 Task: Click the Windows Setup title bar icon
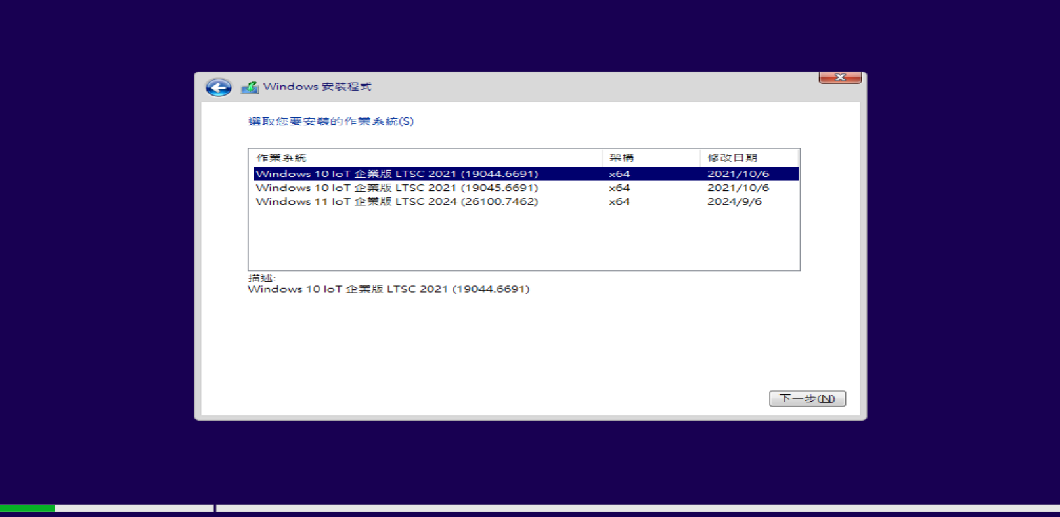(x=250, y=87)
